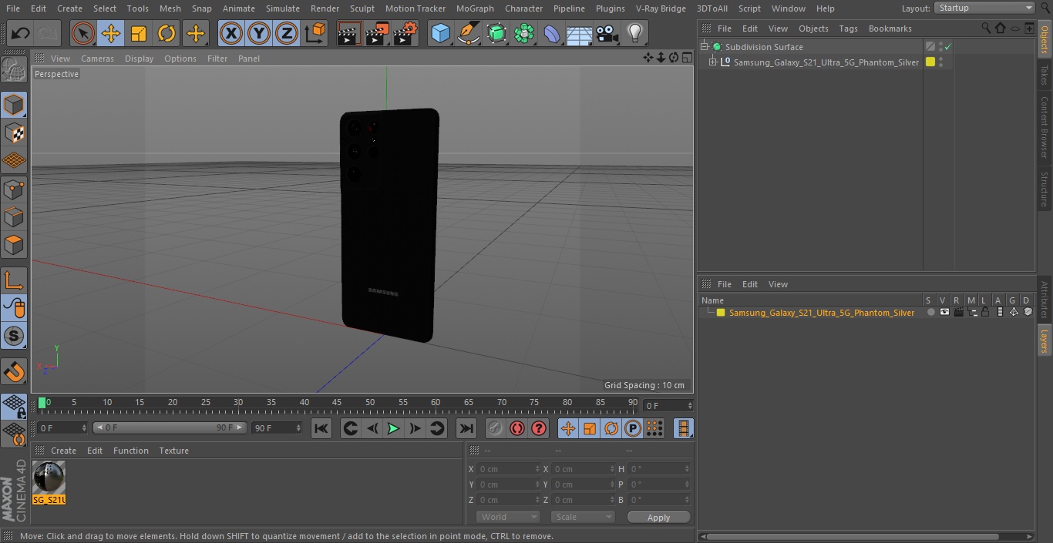Toggle the viewport Solo button
The height and width of the screenshot is (543, 1053).
[14, 336]
